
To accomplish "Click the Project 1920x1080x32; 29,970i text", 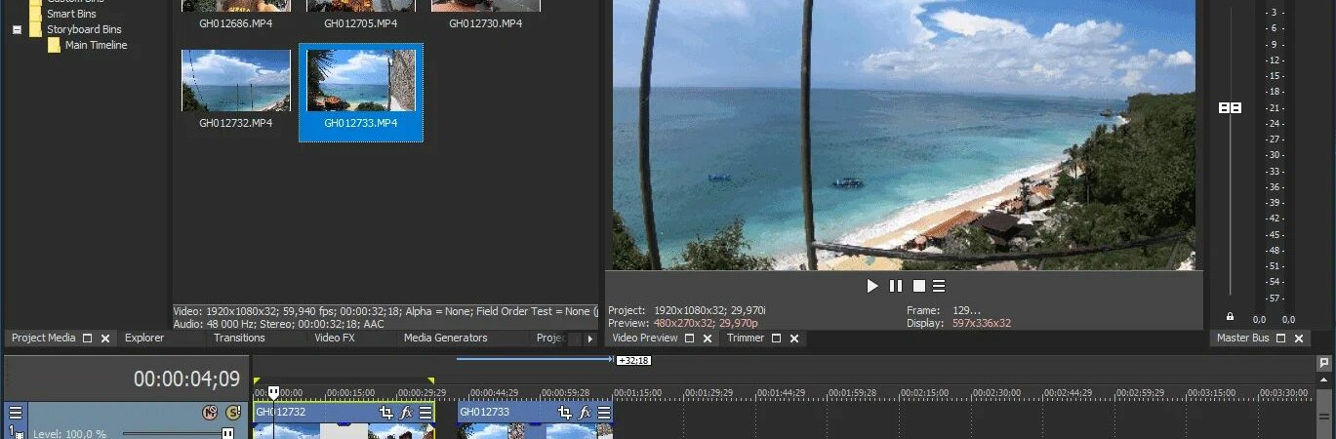I will 686,310.
